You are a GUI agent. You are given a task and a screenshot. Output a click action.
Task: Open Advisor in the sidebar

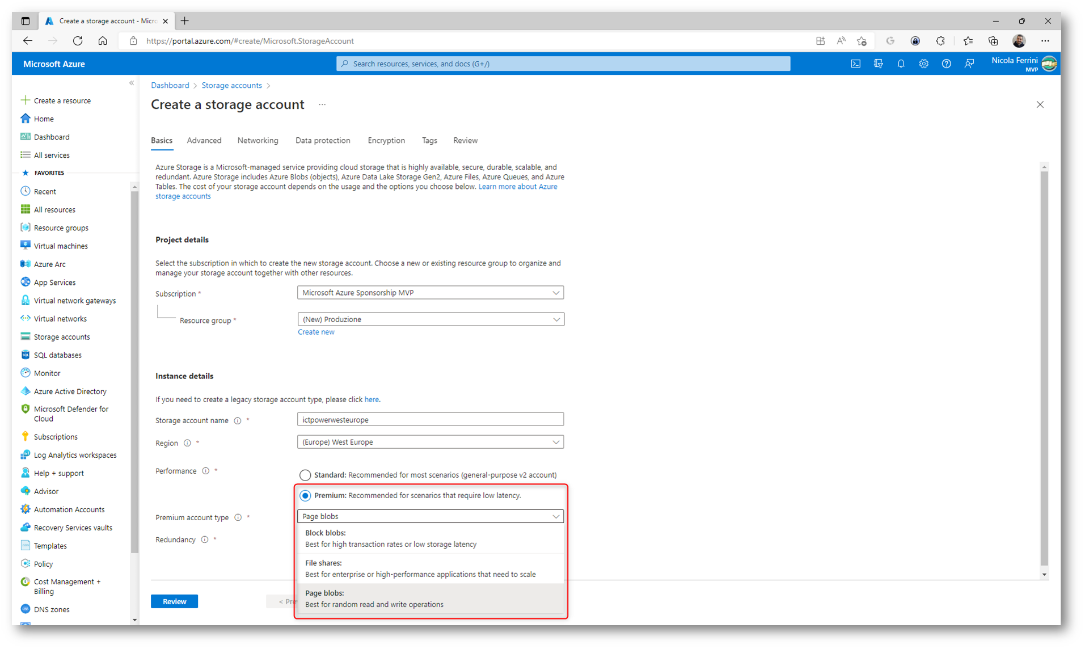(x=46, y=491)
